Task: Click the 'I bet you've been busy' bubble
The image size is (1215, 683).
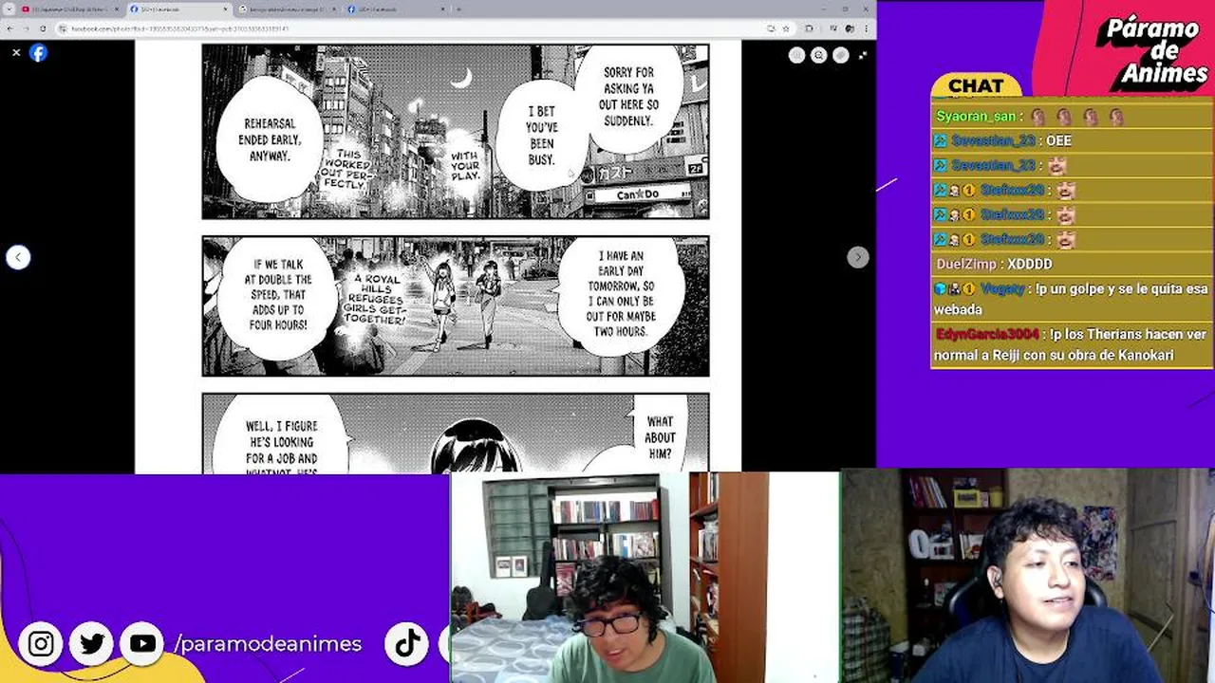Action: (541, 136)
